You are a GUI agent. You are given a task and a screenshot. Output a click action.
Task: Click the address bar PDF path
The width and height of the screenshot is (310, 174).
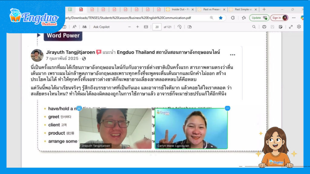pos(128,18)
